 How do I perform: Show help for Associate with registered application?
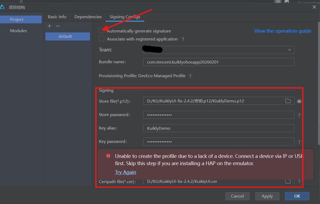pos(183,39)
